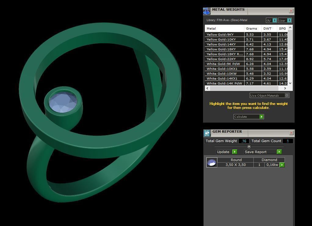312x226 pixels.
Task: Collapse the Gem Reporter divider arrow
Action: [x=249, y=146]
